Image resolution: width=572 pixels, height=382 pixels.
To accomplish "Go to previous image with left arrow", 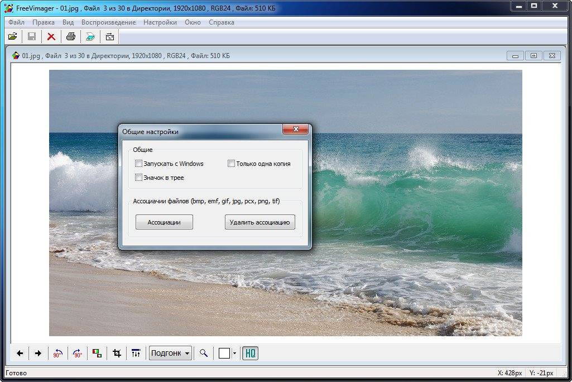I will coord(20,353).
